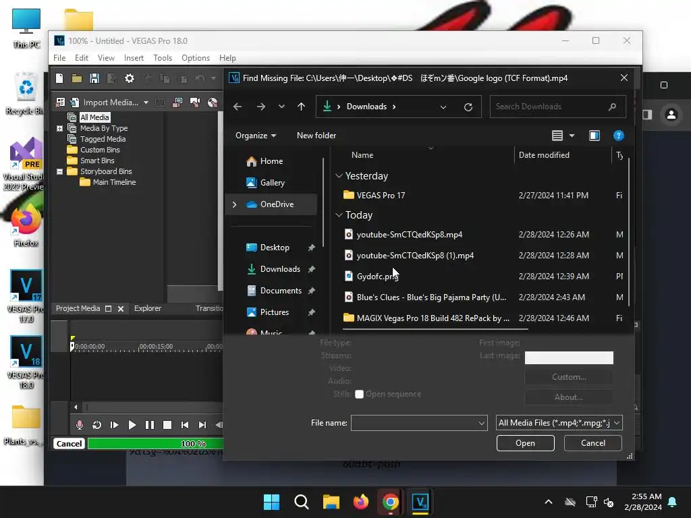
Task: Open Windows Start menu
Action: pyautogui.click(x=271, y=502)
